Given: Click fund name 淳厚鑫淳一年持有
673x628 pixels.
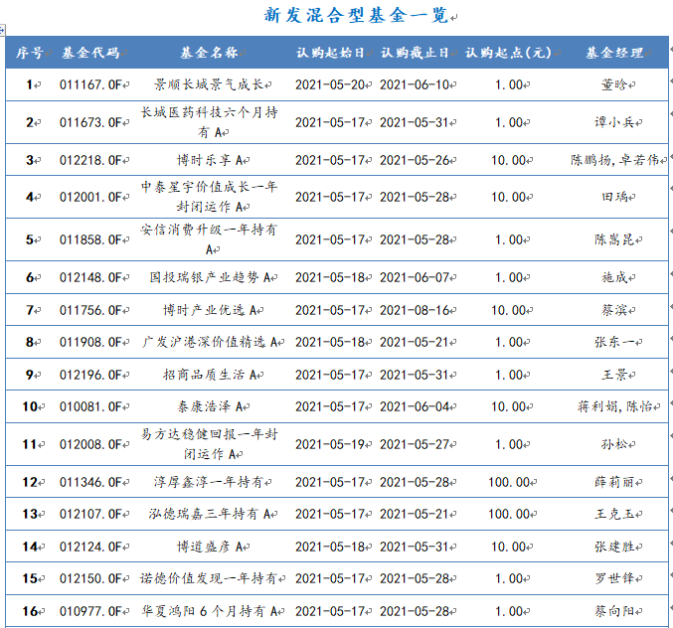Looking at the screenshot, I should tap(209, 483).
